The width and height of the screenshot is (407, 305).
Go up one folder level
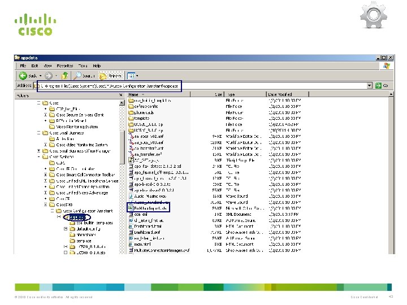pyautogui.click(x=64, y=76)
